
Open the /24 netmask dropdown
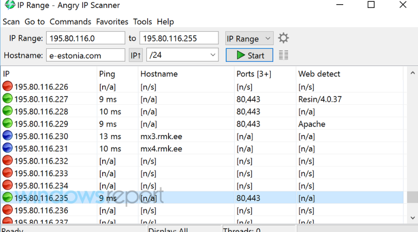tap(182, 55)
